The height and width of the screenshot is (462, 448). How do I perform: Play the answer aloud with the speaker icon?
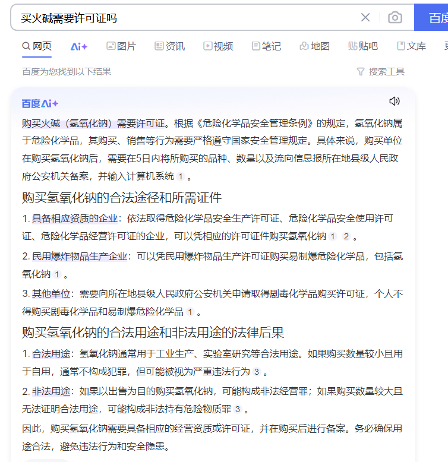(395, 102)
